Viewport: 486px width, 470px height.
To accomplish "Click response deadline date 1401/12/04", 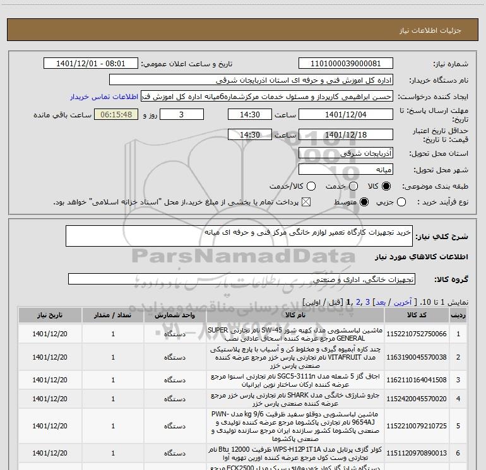I will [346, 114].
